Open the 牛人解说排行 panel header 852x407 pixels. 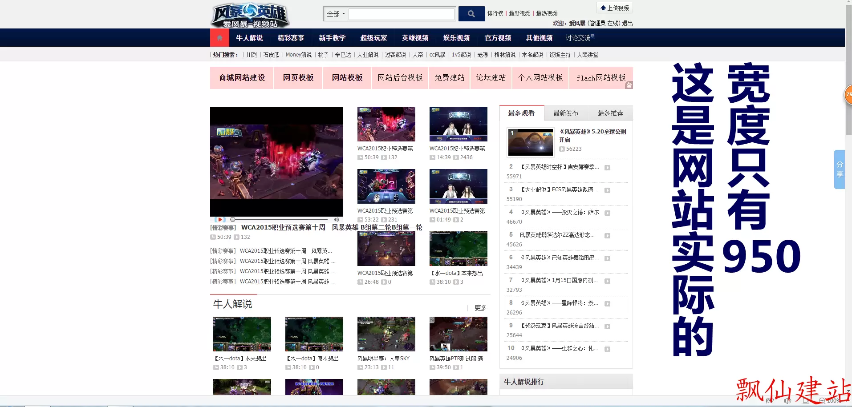(x=566, y=382)
